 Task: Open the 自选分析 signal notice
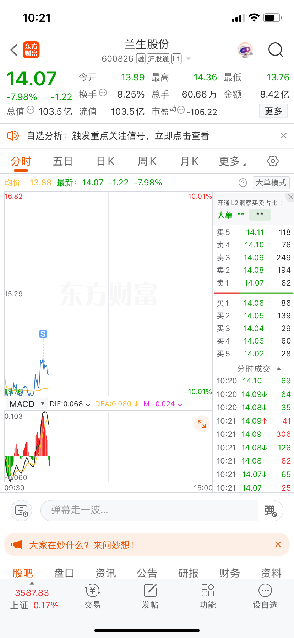[118, 136]
